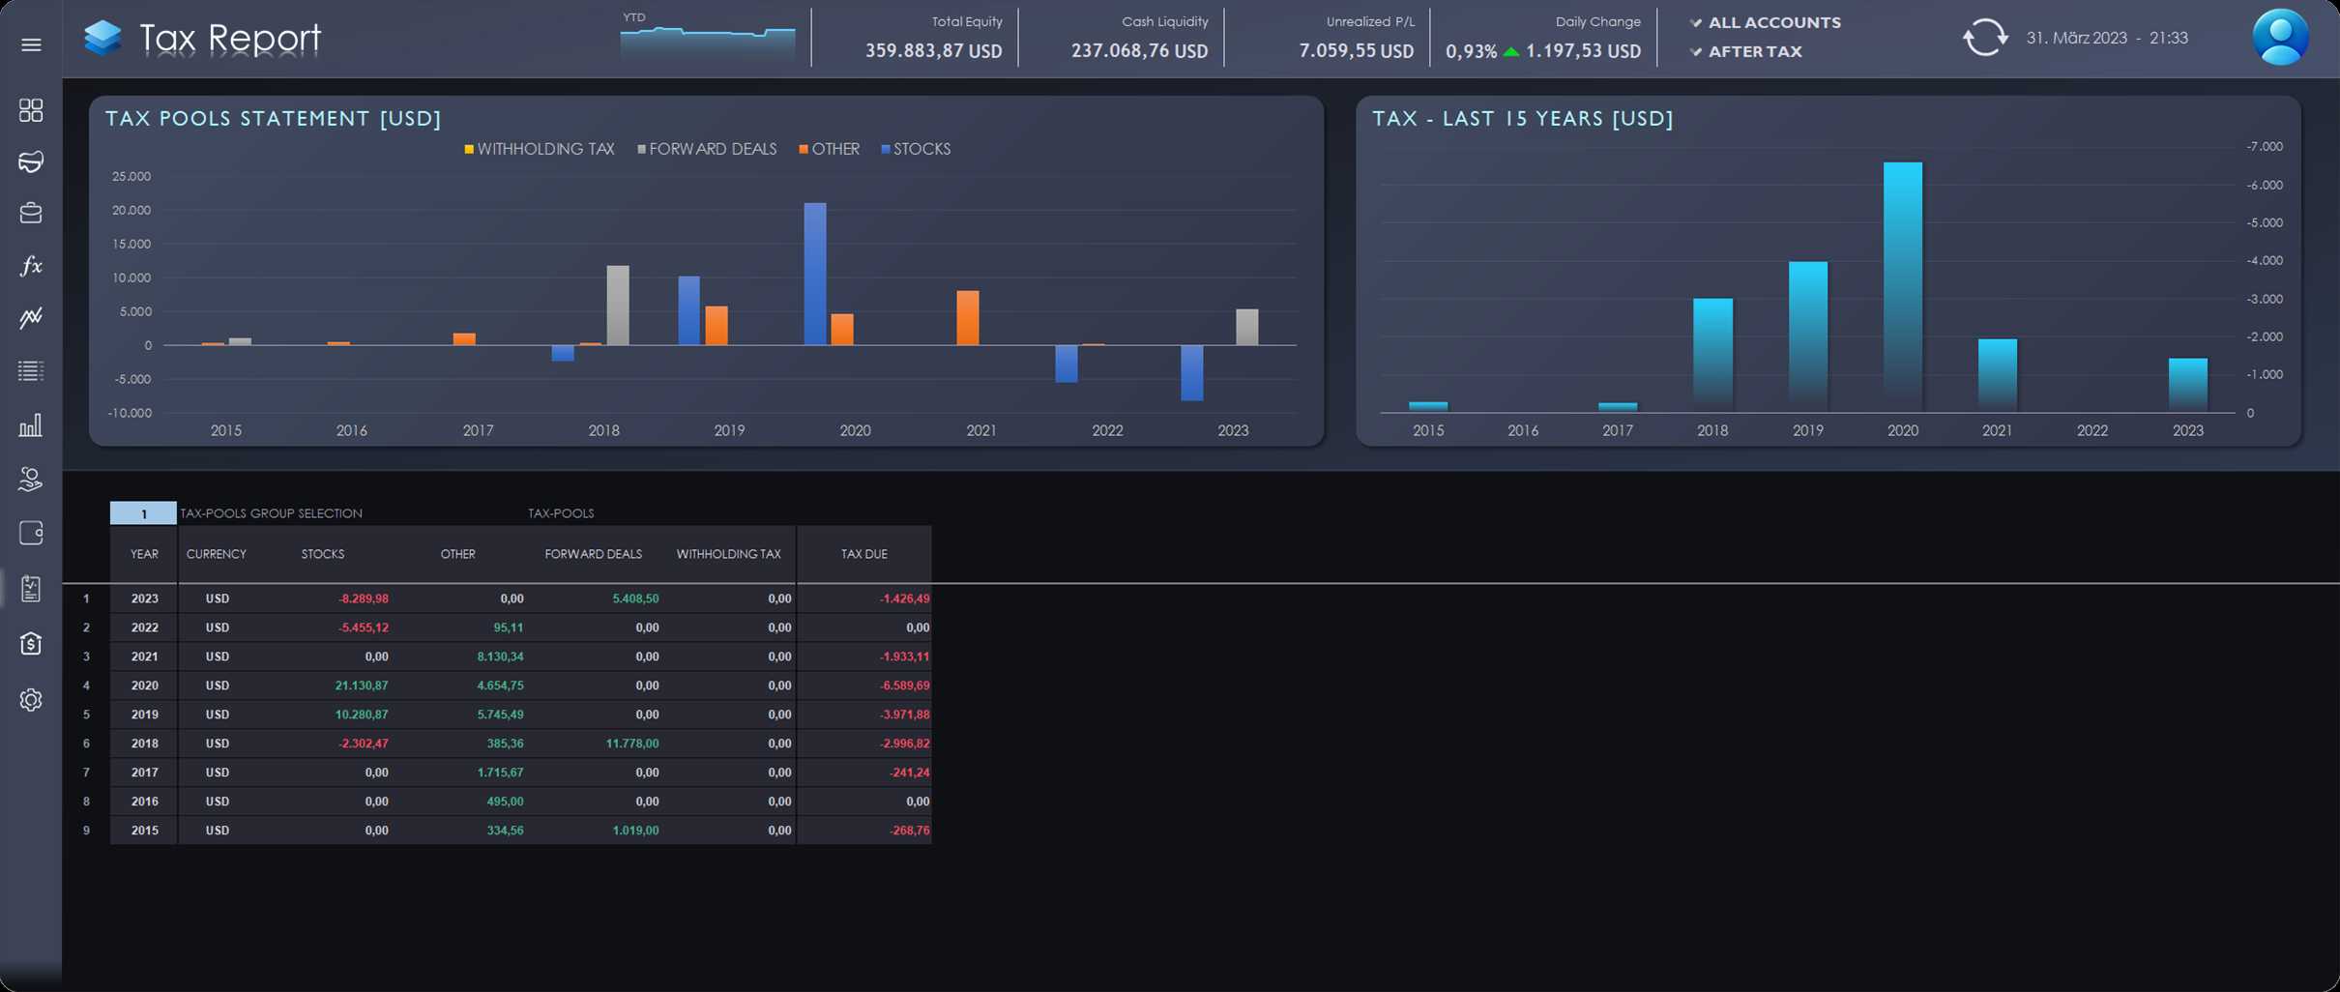Click the date 31. März 2023 - 21:33

[x=2107, y=38]
